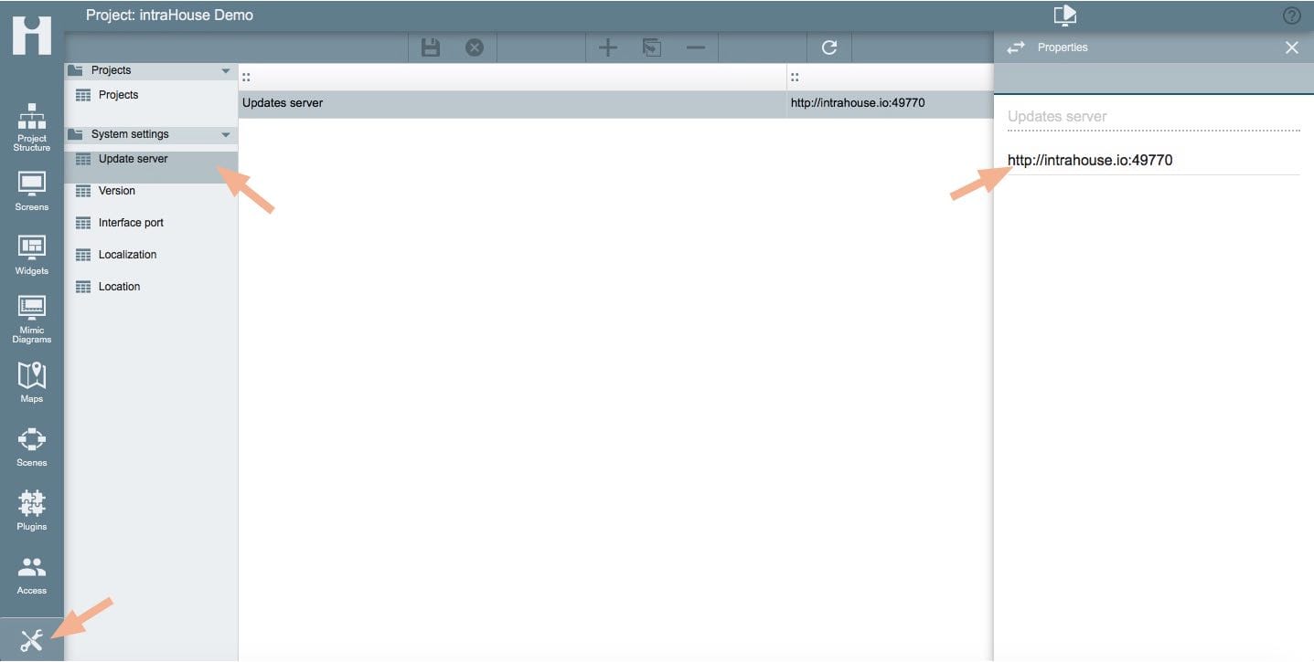Open help question mark icon
The width and height of the screenshot is (1314, 662).
1292,16
